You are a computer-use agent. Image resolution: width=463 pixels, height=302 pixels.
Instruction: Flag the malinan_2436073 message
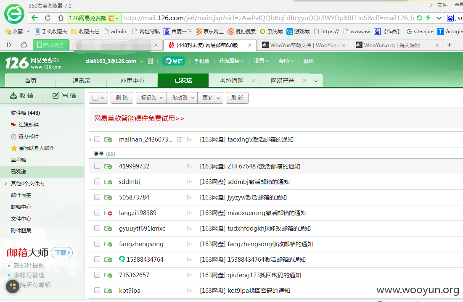pos(190,139)
